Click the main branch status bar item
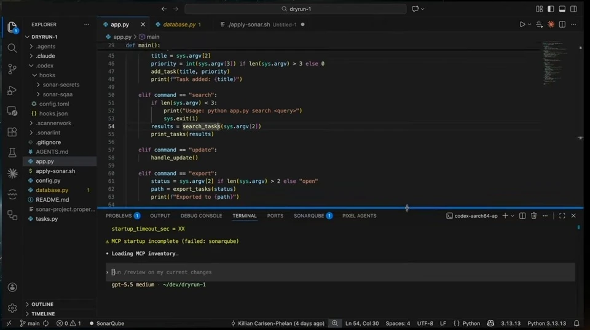Screen dimensions: 590x330 (x=29, y=323)
